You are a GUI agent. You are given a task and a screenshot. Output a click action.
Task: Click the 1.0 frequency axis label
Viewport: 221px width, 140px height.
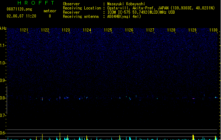coord(3,63)
